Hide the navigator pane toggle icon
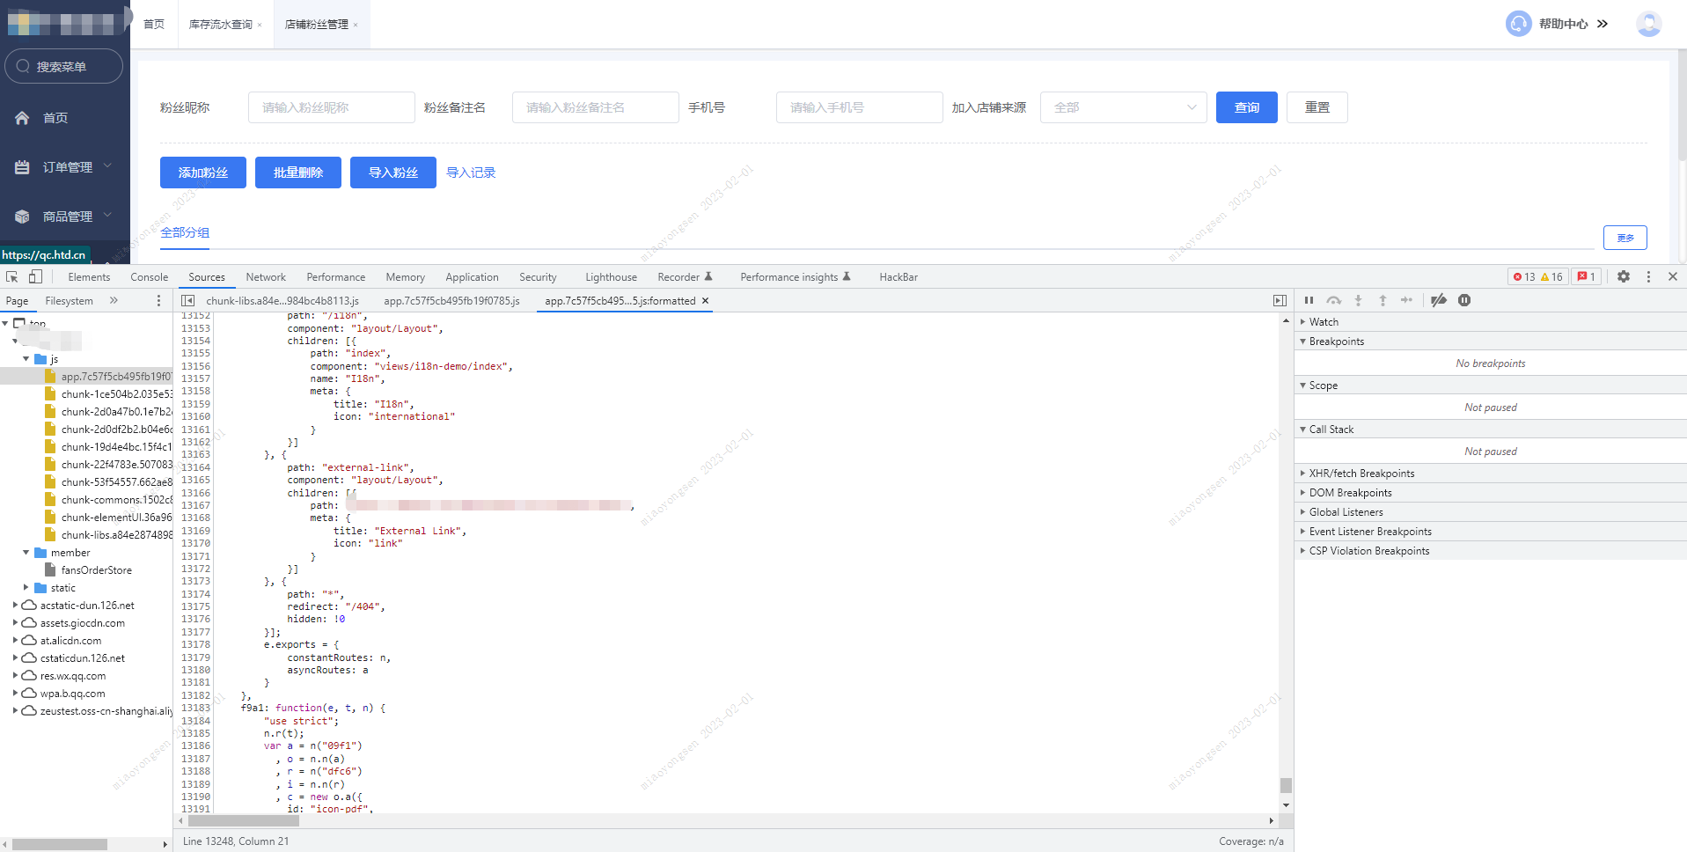1687x852 pixels. pyautogui.click(x=187, y=301)
